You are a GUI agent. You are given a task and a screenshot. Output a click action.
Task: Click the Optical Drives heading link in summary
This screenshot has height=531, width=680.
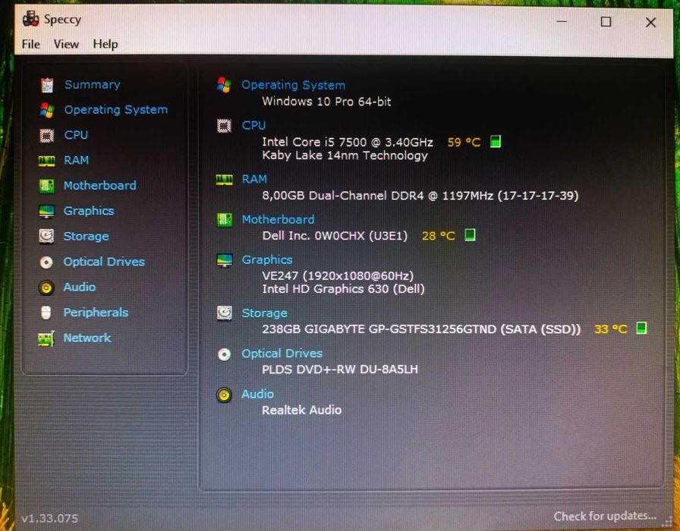click(282, 353)
